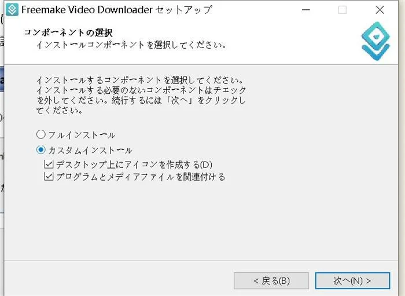Uncheck the プログラムとメディアファイルを関連付ける checkbox
405x296 pixels.
point(49,177)
